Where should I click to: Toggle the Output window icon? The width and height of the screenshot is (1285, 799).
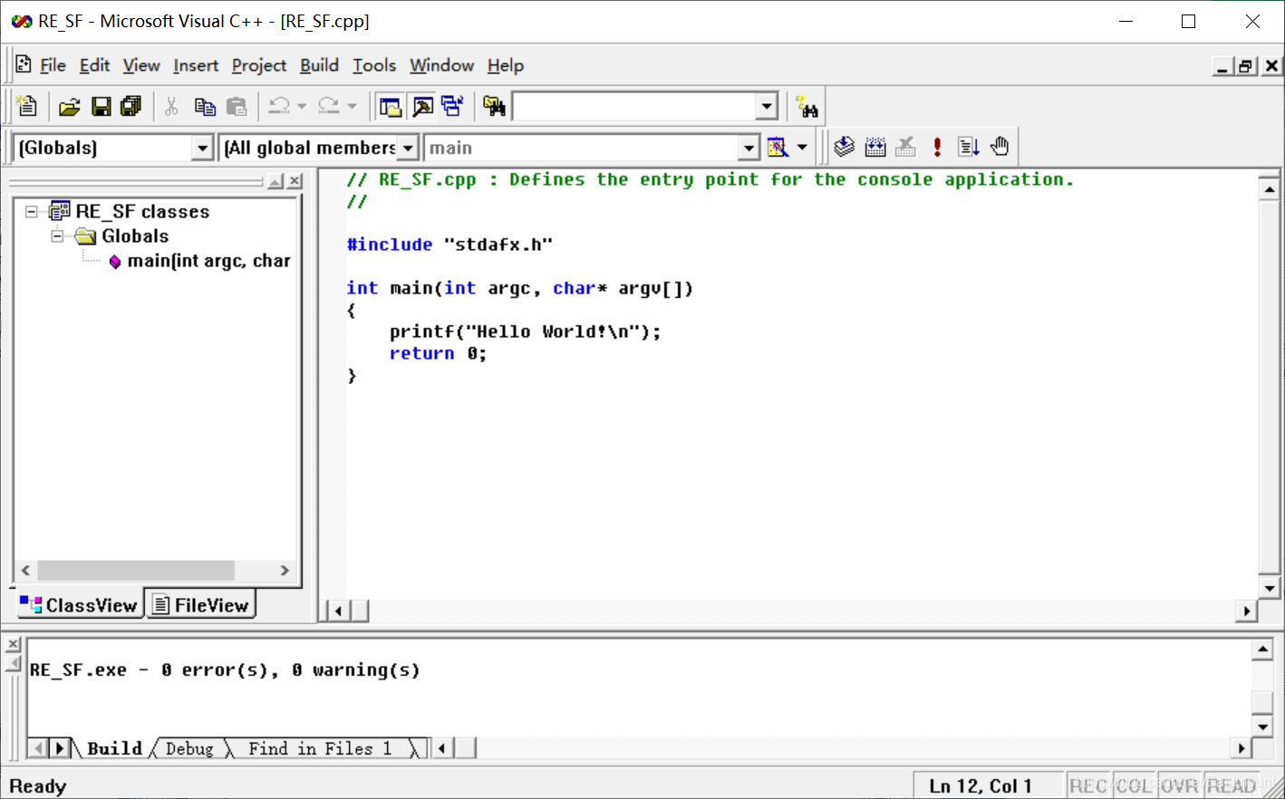(x=422, y=107)
